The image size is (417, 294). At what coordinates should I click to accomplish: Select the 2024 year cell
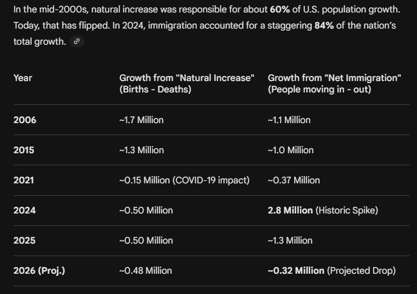click(x=24, y=210)
